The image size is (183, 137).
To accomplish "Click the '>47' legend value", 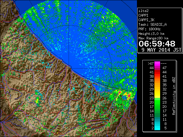I will (x=151, y=63).
